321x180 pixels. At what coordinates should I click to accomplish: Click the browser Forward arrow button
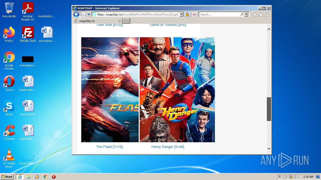click(x=83, y=14)
